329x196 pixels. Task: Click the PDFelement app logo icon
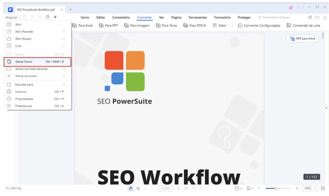click(10, 10)
